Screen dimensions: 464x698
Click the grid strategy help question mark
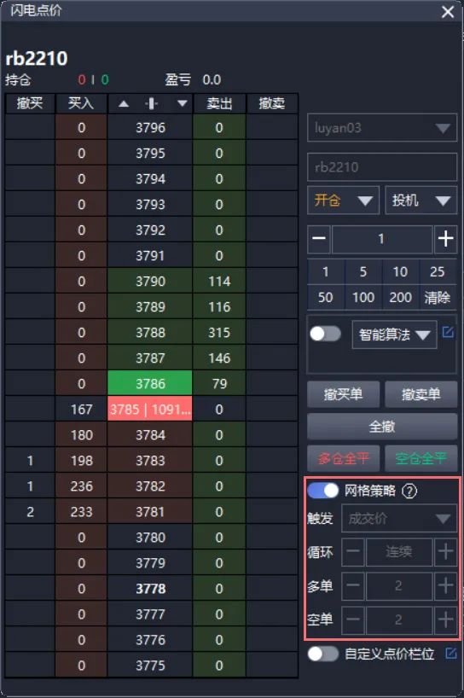pos(409,491)
